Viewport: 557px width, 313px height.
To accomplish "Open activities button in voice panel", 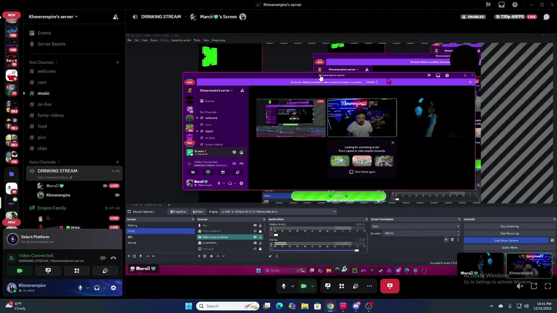I will click(77, 270).
